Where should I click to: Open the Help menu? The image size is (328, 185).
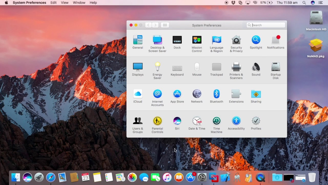tap(93, 3)
